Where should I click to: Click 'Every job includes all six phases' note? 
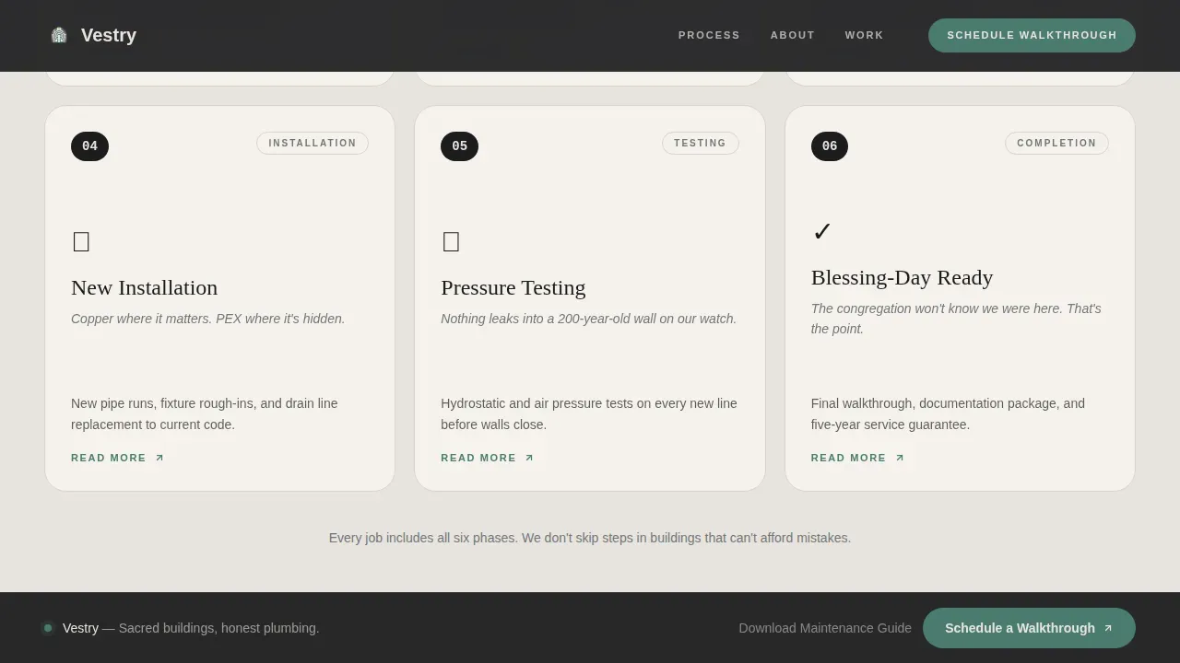[590, 538]
